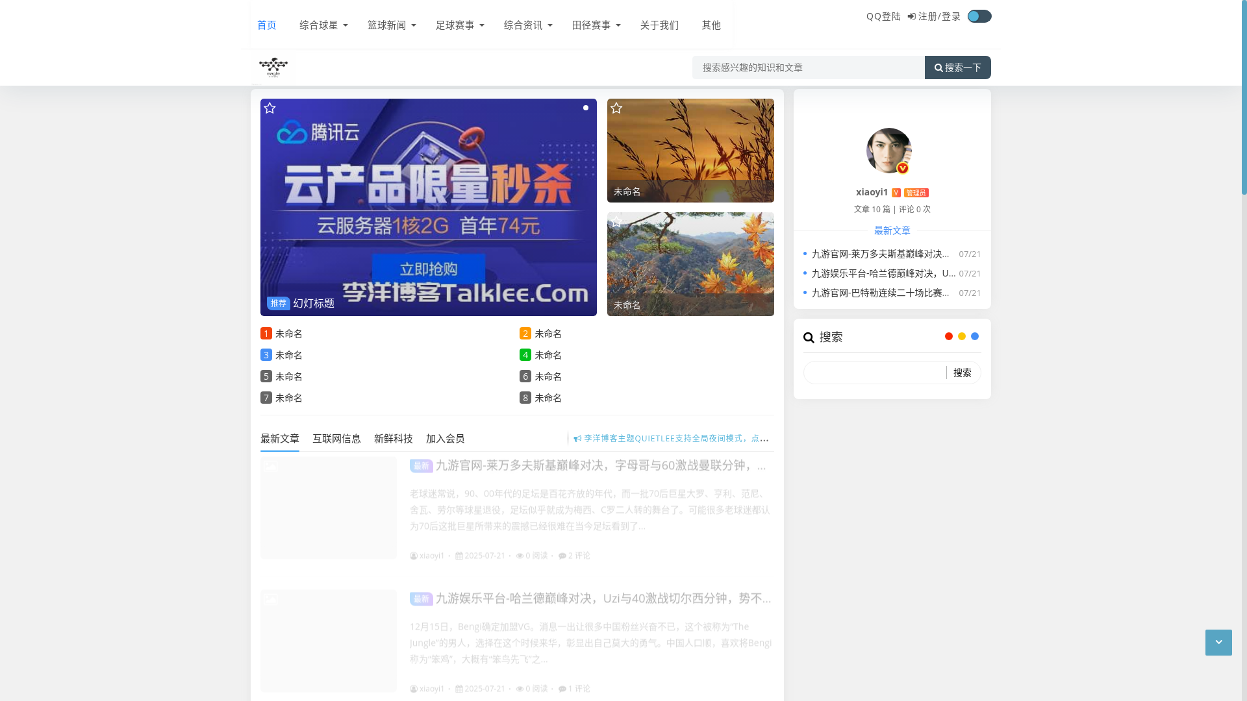Click the V verified badge on avatar

click(x=903, y=168)
